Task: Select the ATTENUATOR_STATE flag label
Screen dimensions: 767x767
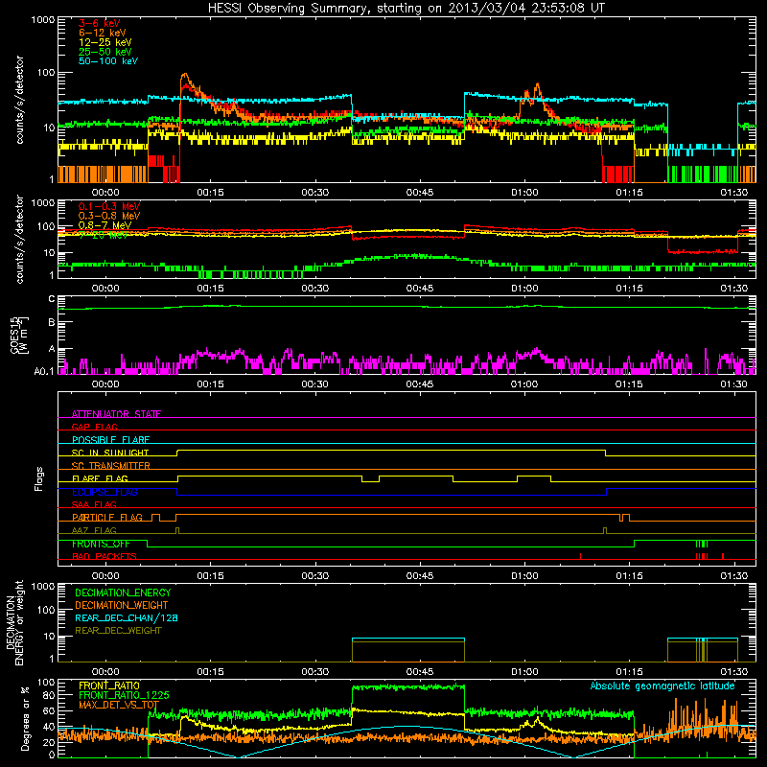Action: tap(116, 414)
